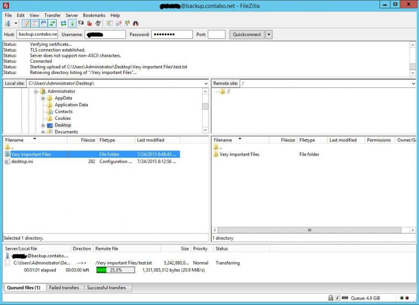
Task: Open the Quickconnect history dropdown
Action: [x=269, y=34]
